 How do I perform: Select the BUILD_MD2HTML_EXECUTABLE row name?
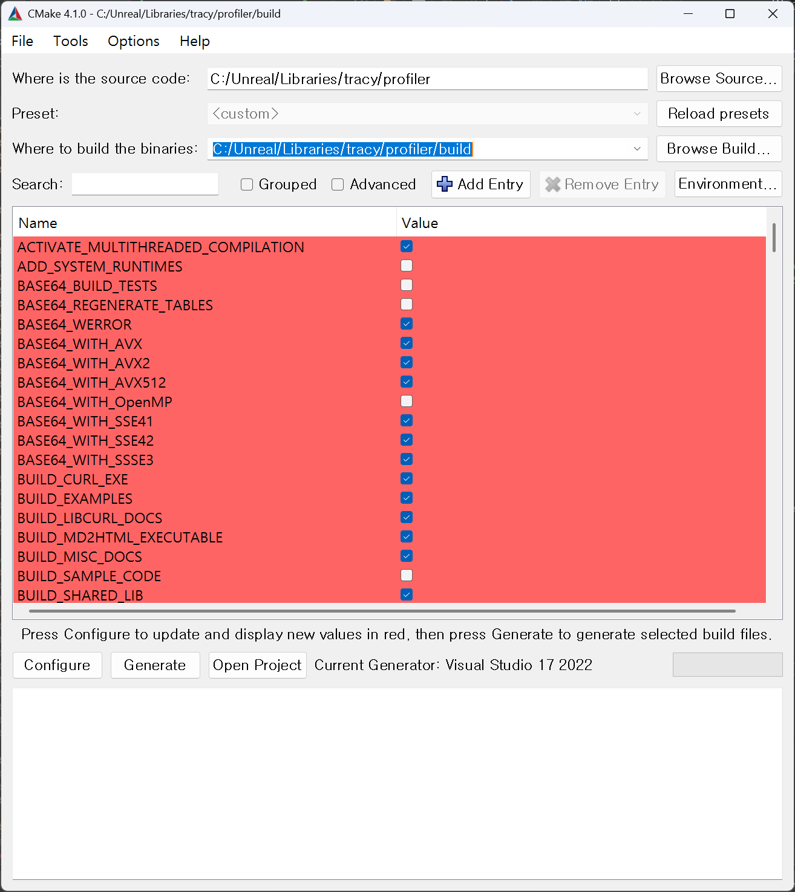click(120, 538)
